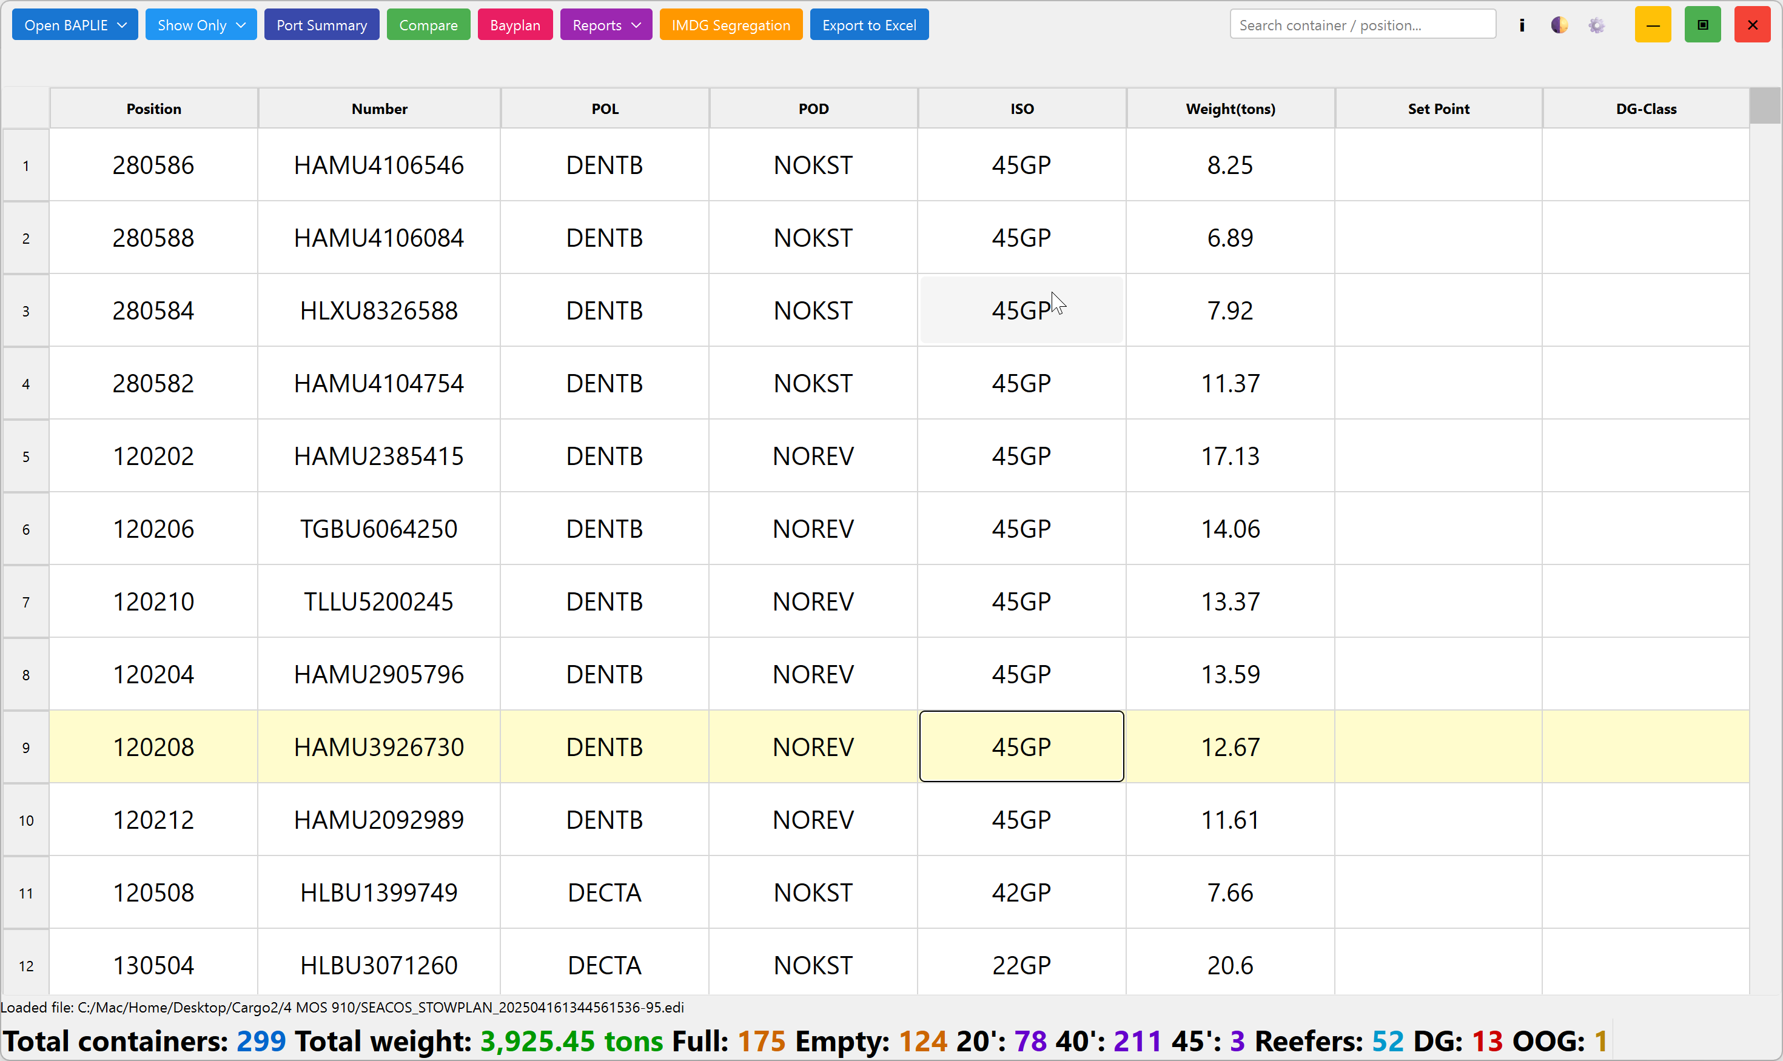Click the info 'i' icon
Viewport: 1783px width, 1061px height.
(x=1522, y=25)
